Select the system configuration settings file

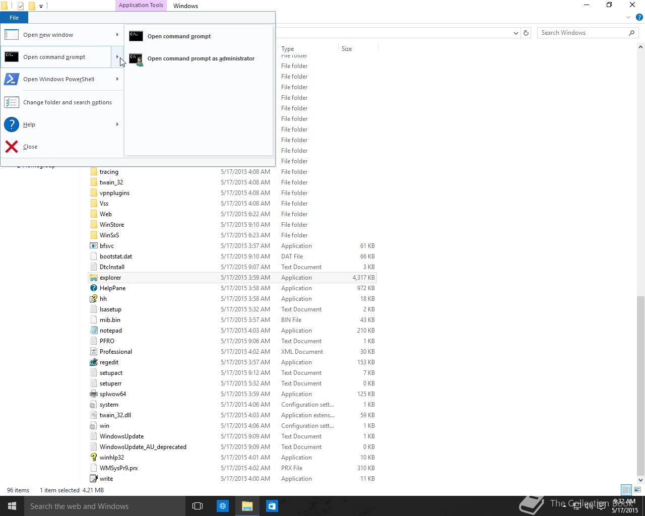[109, 405]
